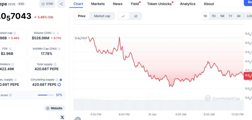Select the 1Y time range
This screenshot has height=120, width=252.
[x=231, y=16]
